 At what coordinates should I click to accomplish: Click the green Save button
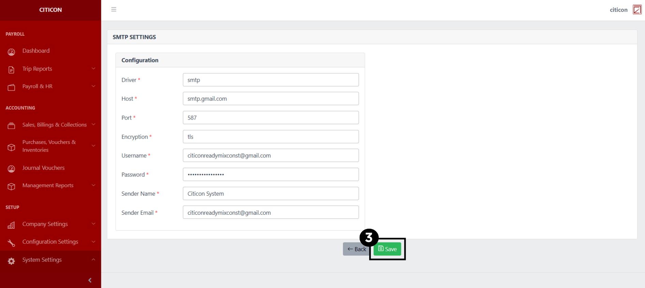[387, 249]
